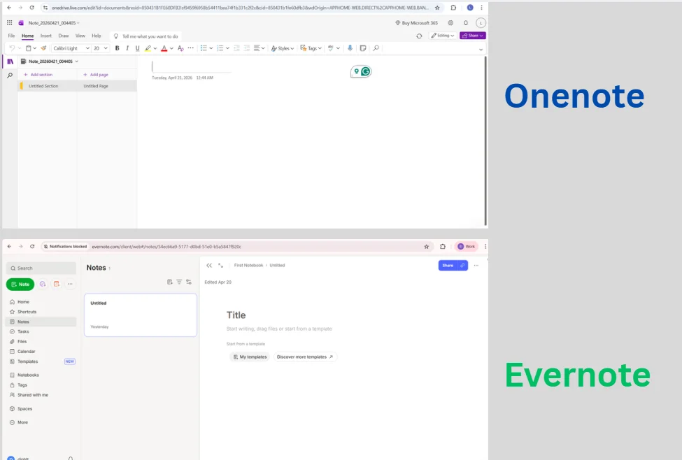
Task: Switch to the View tab in OneNote
Action: coord(80,36)
